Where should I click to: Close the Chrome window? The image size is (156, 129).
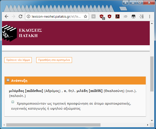149,2
